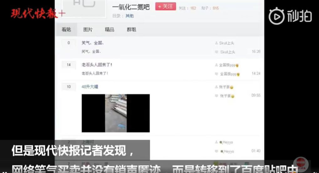Open the 其他 directory link

pyautogui.click(x=130, y=16)
